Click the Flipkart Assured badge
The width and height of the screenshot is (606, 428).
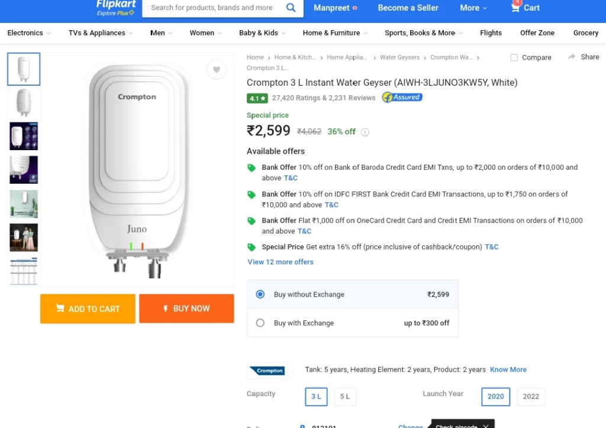tap(402, 98)
